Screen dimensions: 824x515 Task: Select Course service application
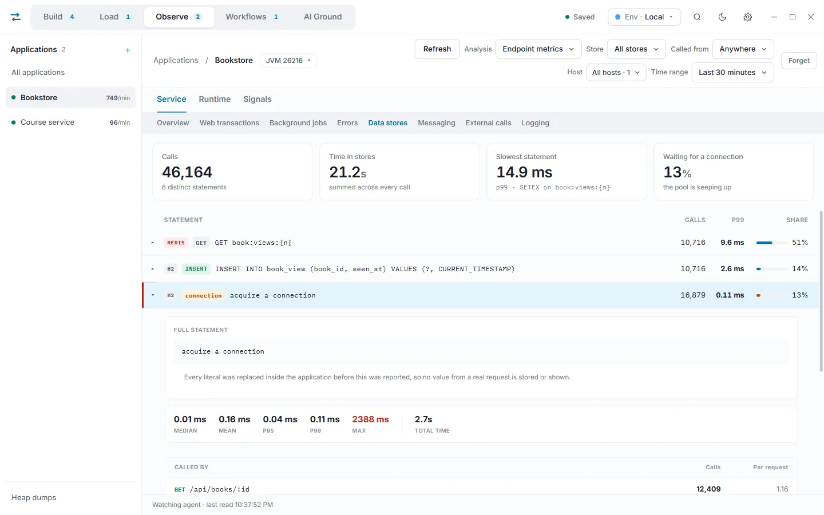(71, 122)
